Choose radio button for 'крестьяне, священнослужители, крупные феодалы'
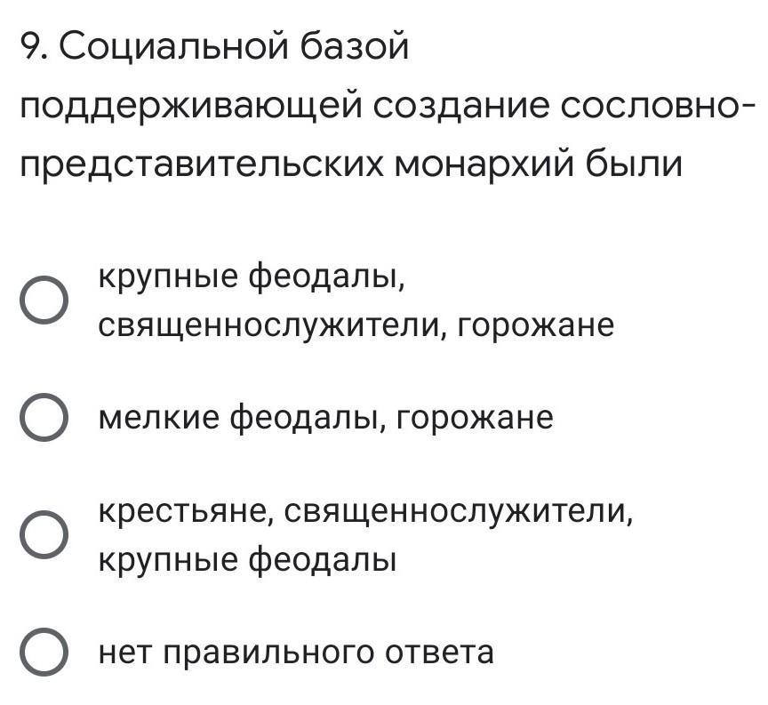768x705 pixels. pyautogui.click(x=44, y=534)
